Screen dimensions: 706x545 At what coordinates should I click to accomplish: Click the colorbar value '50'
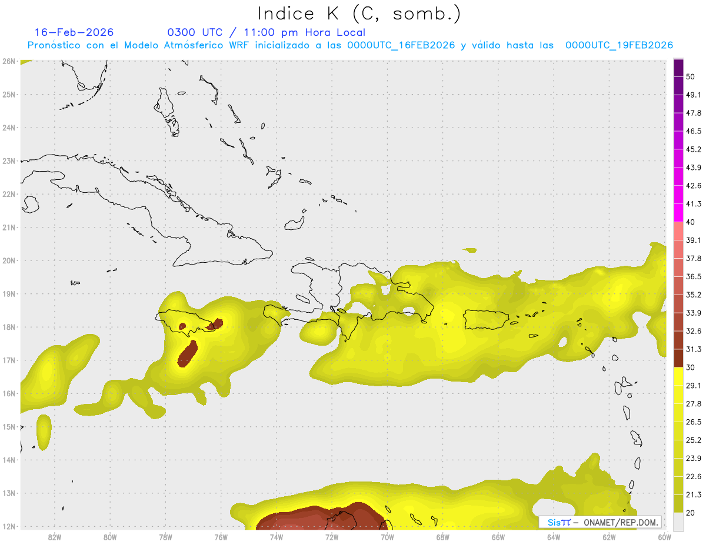tap(690, 76)
